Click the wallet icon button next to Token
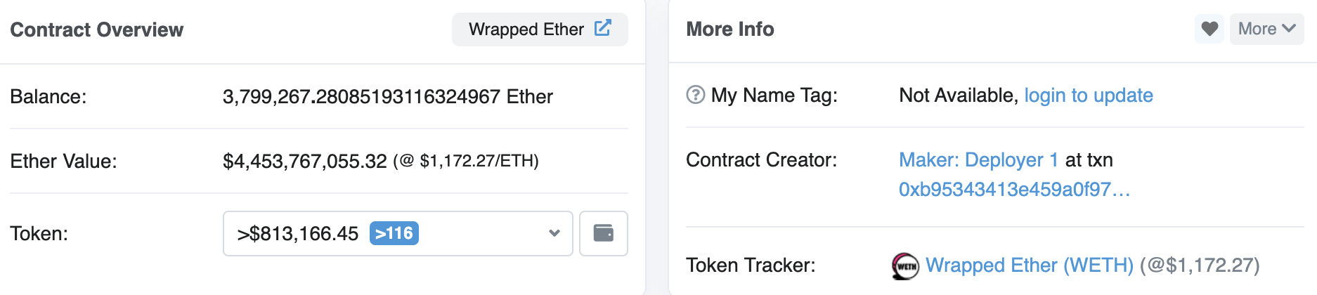The image size is (1317, 295). click(x=603, y=233)
